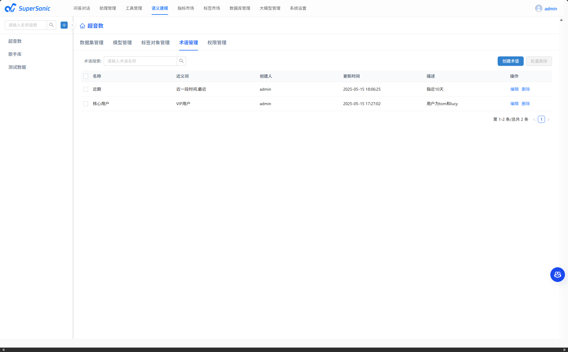
Task: Click the admin user avatar icon
Action: point(539,8)
